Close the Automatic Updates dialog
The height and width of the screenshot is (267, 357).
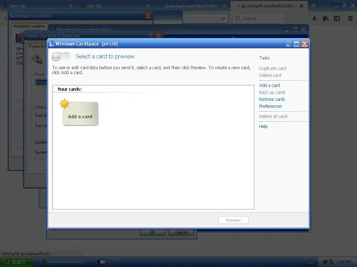pos(148,16)
